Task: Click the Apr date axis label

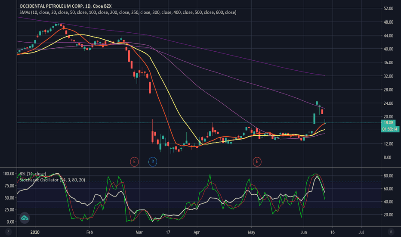Action: 196,232
